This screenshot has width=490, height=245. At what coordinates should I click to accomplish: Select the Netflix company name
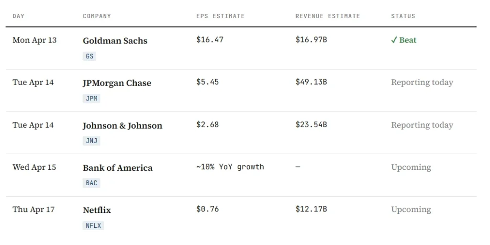97,210
